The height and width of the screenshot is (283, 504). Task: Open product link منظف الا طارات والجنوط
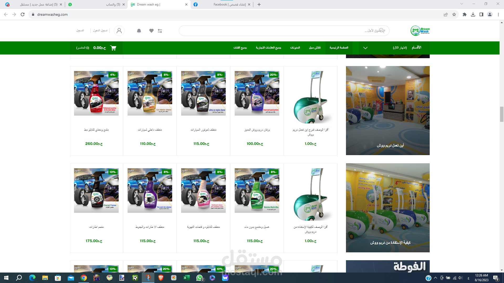[150, 227]
